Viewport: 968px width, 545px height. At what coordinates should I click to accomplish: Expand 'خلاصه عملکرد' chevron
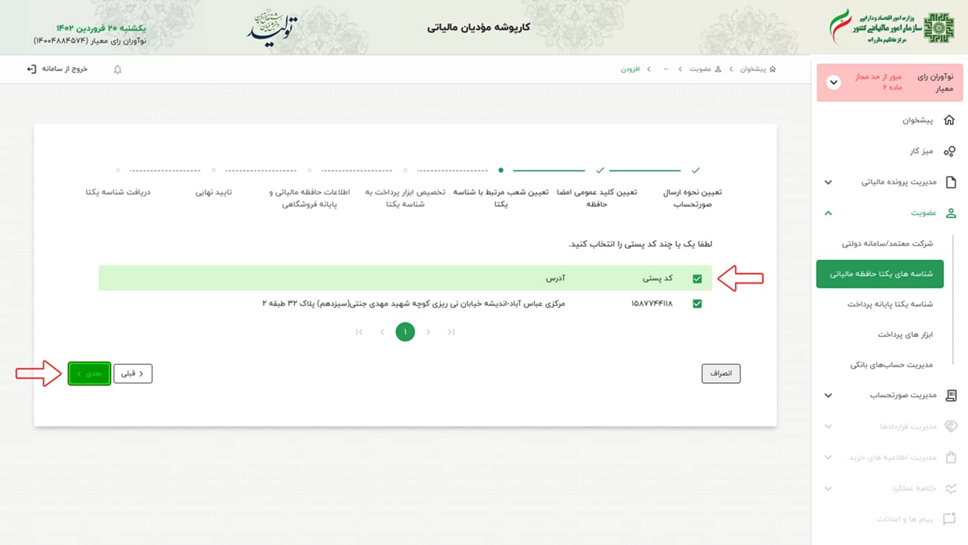[828, 488]
